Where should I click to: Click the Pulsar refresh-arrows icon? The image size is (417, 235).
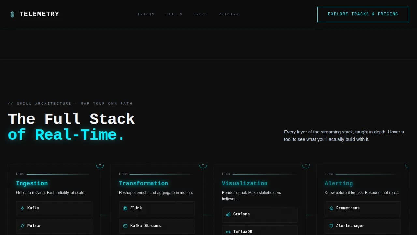(22, 226)
